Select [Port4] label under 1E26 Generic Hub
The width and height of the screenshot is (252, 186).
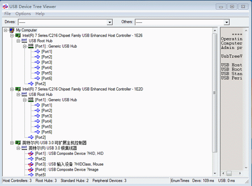[x=47, y=67]
